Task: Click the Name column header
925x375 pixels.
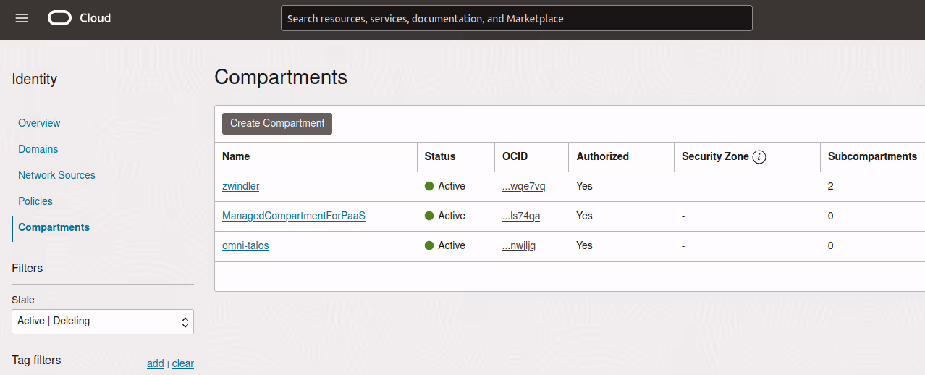Action: coord(236,156)
